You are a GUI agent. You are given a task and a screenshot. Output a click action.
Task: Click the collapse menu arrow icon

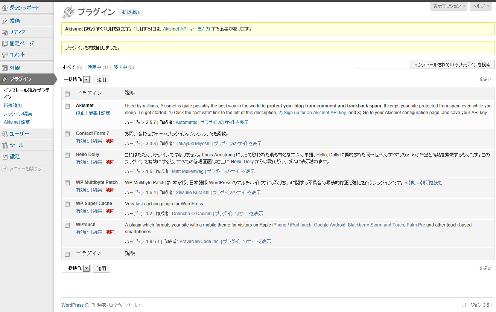click(x=5, y=169)
